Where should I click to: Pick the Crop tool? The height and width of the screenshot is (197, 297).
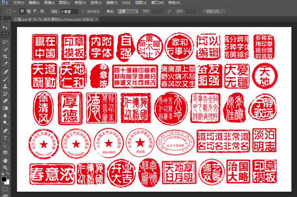[x=6, y=57]
